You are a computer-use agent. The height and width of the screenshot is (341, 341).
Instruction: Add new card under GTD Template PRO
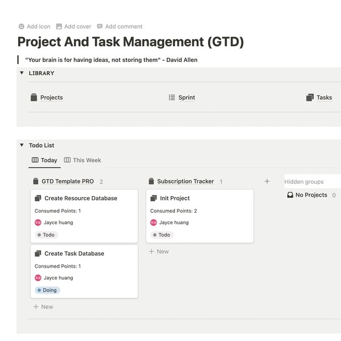click(x=43, y=307)
